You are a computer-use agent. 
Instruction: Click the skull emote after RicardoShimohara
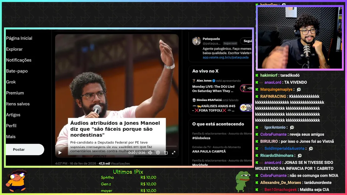pos(299,155)
